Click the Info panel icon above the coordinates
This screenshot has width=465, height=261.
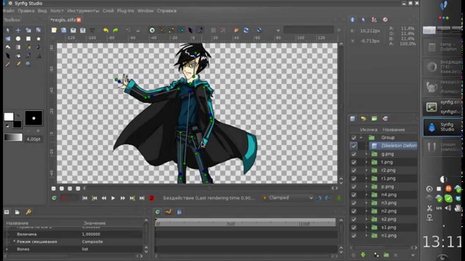[x=352, y=20]
